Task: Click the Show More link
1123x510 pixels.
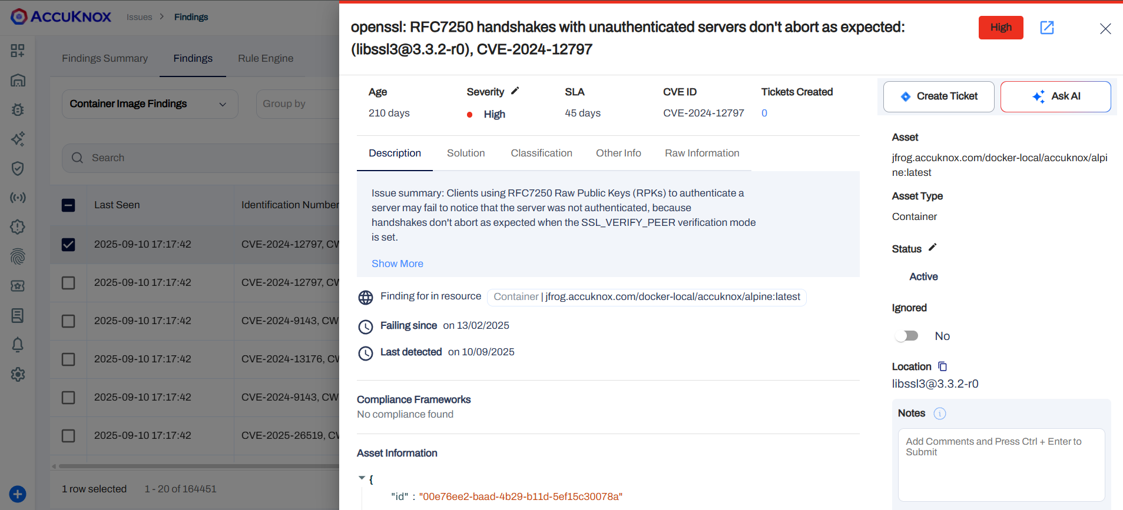Action: click(397, 264)
